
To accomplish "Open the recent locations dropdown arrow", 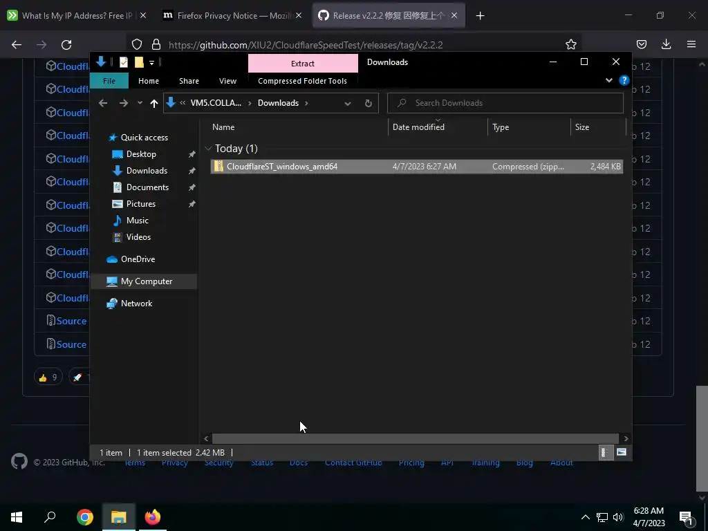I will click(x=140, y=103).
